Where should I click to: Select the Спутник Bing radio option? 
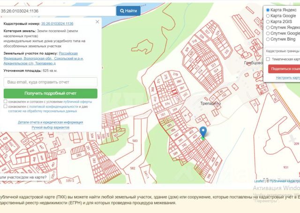coord(268,39)
